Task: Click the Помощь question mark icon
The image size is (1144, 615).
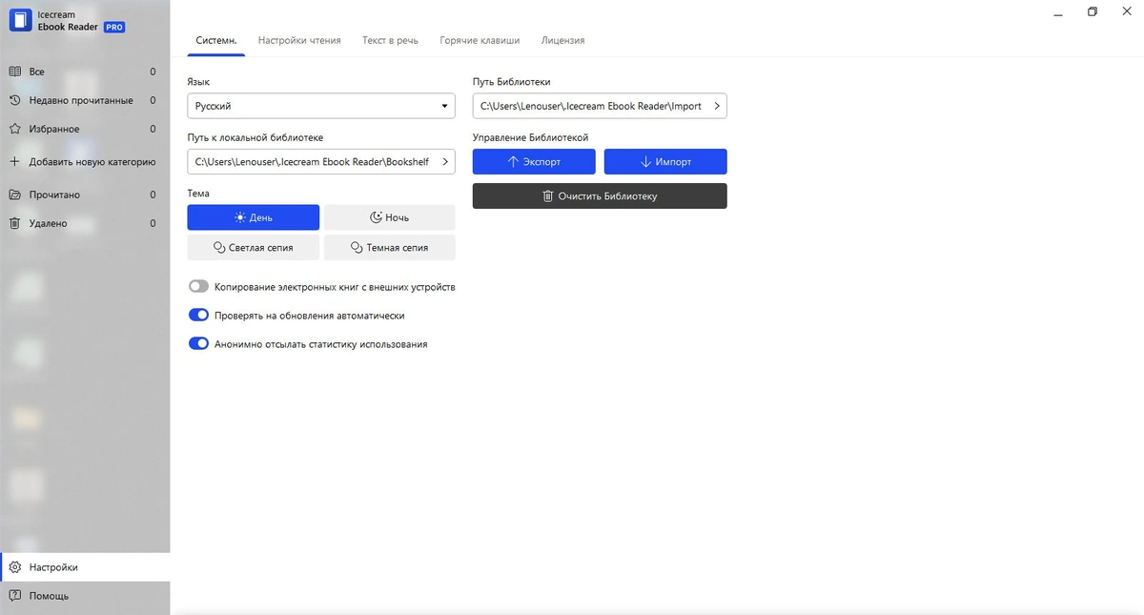Action: (x=14, y=596)
